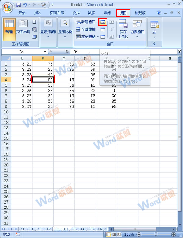Open Excel Help question mark icon

[x=159, y=13]
